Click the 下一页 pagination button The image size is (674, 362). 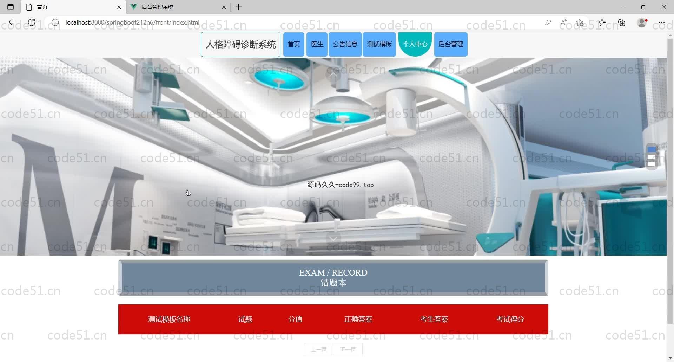tap(348, 349)
